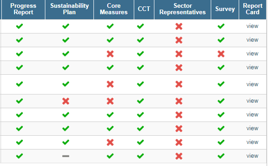This screenshot has height=166, width=268.
Task: Click first row Progress Report green checkmark
Action: (x=19, y=26)
